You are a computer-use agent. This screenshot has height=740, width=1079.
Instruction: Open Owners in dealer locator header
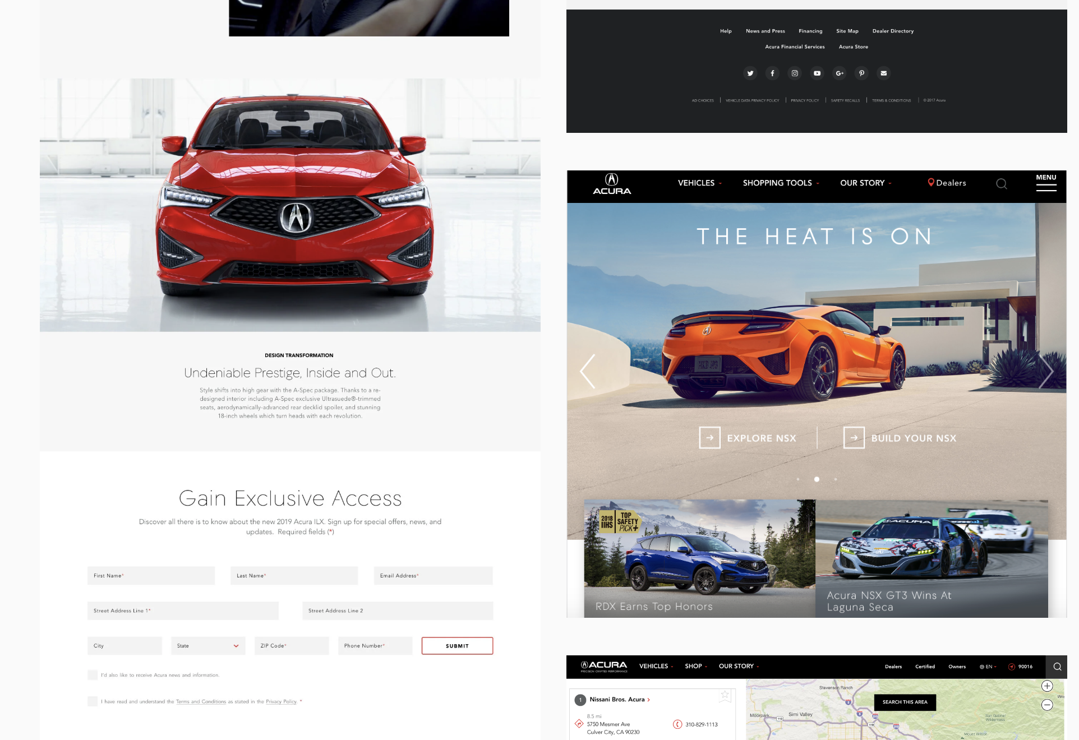pos(957,667)
